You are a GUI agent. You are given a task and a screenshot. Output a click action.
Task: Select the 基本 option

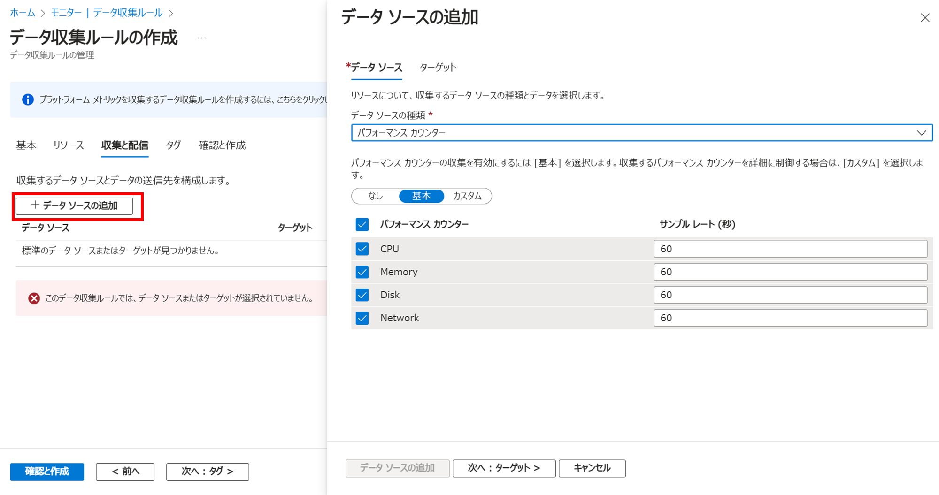tap(421, 196)
